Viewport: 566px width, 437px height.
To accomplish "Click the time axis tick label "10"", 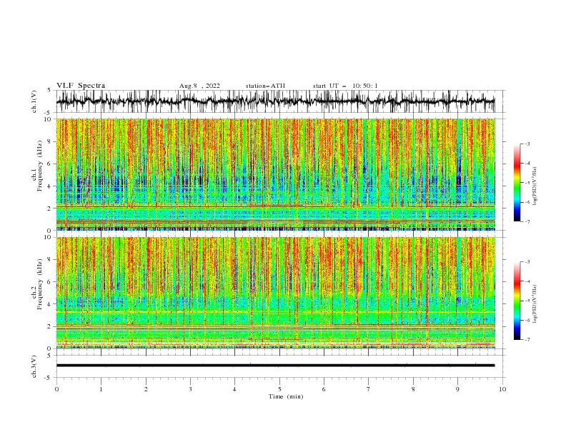I will point(502,389).
